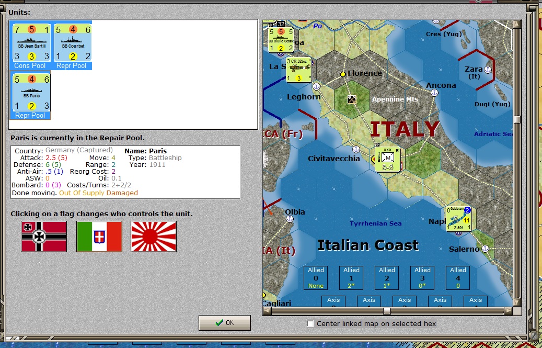Click the map's horizontal scrollbar thumb
The height and width of the screenshot is (348, 542).
click(387, 311)
